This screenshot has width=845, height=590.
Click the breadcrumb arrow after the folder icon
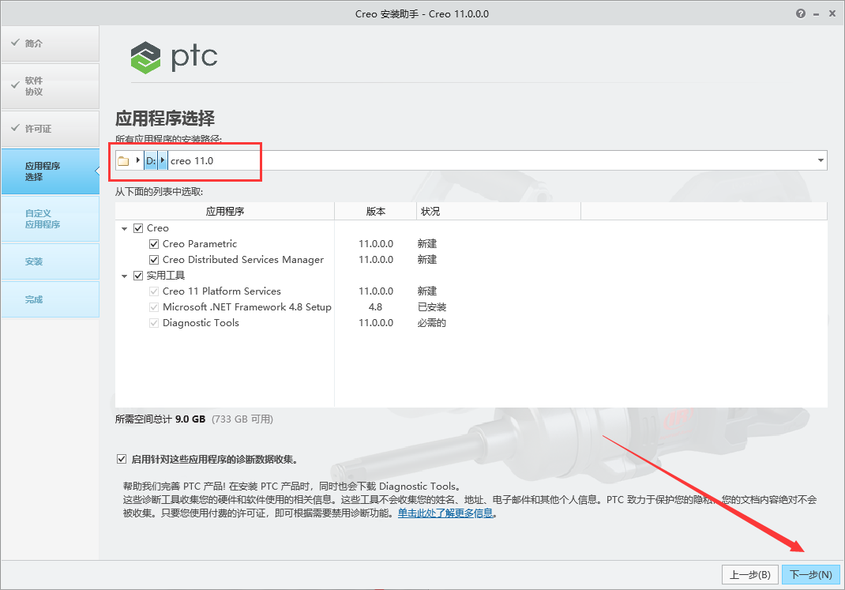click(x=138, y=160)
